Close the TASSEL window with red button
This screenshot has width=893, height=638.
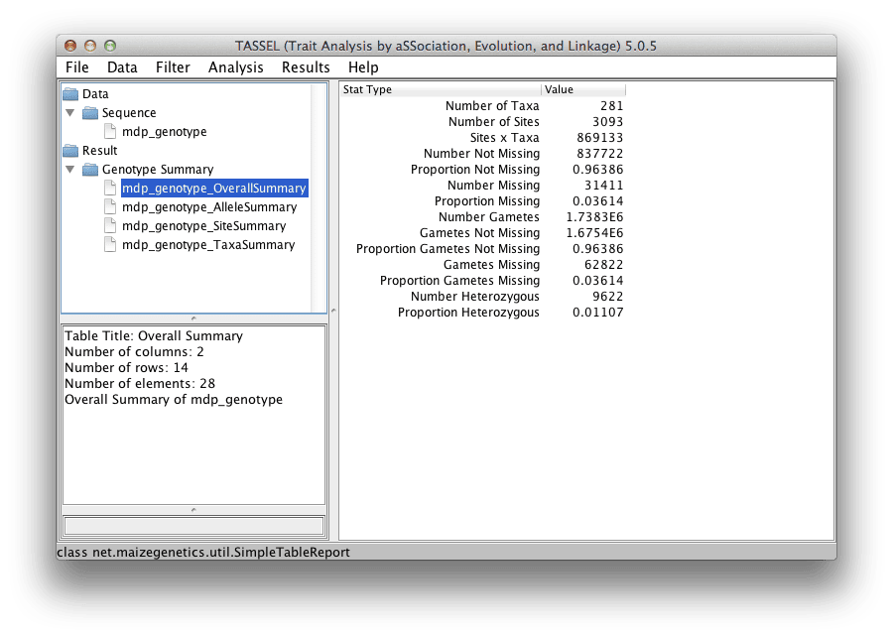pos(70,46)
